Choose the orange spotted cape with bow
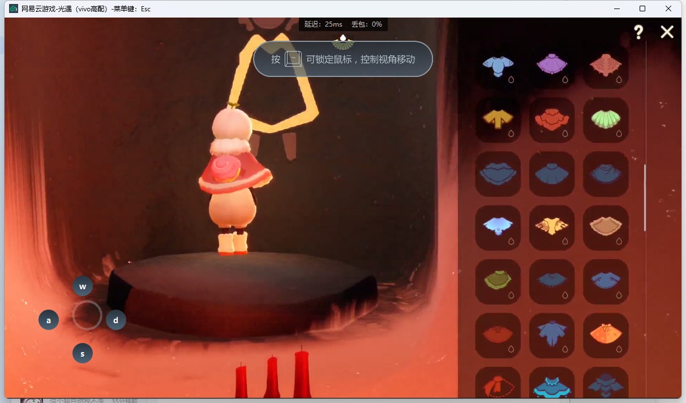686x403 pixels. click(x=606, y=335)
